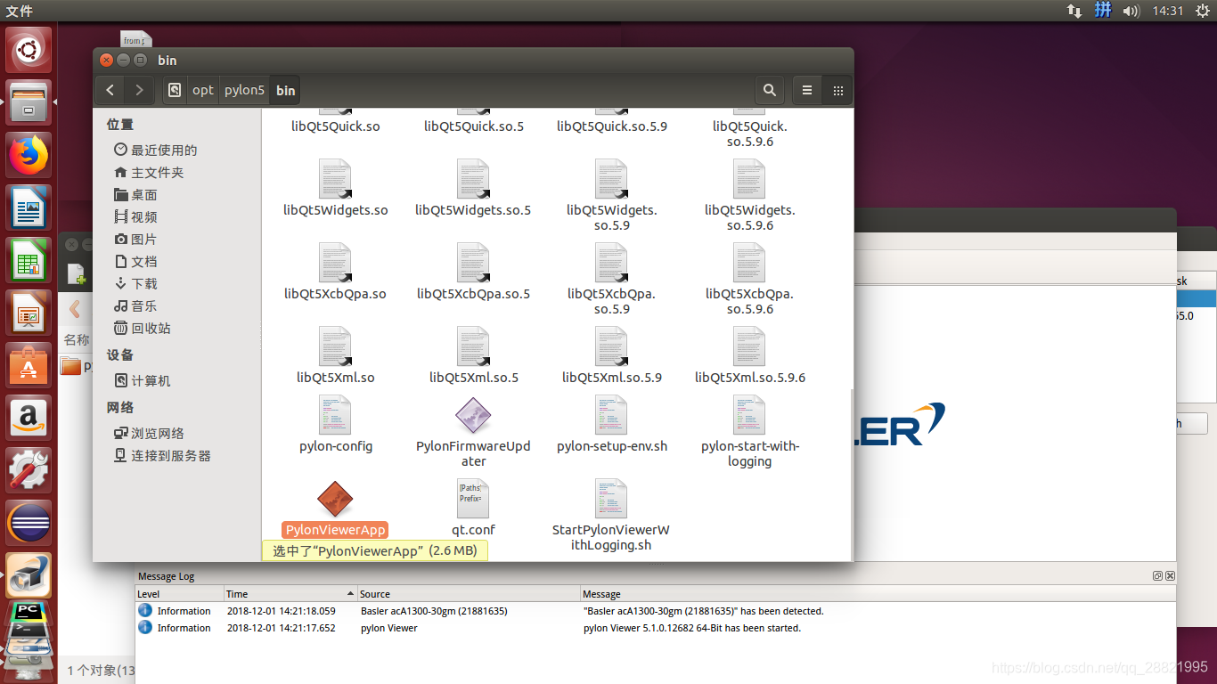This screenshot has width=1217, height=684.
Task: Undock the Message Log panel
Action: 1156,575
